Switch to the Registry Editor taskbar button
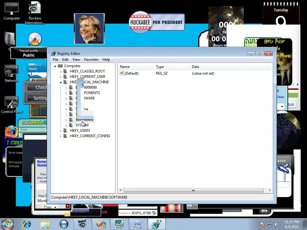This screenshot has height=230, width=307. click(x=156, y=224)
